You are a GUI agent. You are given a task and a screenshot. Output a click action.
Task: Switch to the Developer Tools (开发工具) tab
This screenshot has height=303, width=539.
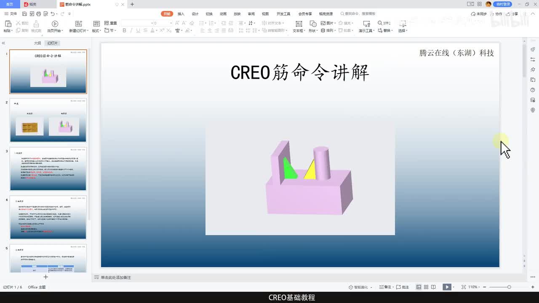coord(283,14)
